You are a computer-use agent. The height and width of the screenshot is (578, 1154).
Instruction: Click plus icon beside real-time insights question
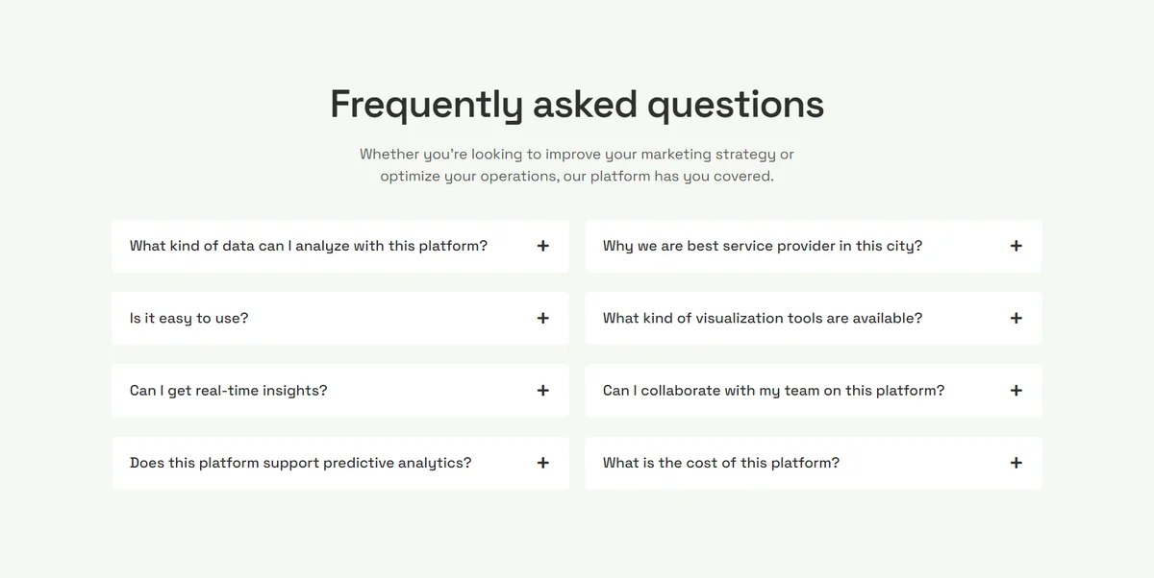point(543,391)
